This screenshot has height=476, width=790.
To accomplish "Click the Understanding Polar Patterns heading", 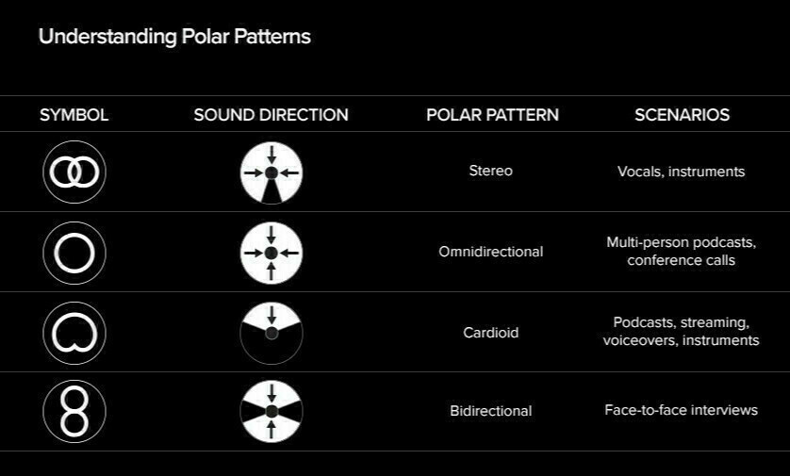I will pos(174,37).
